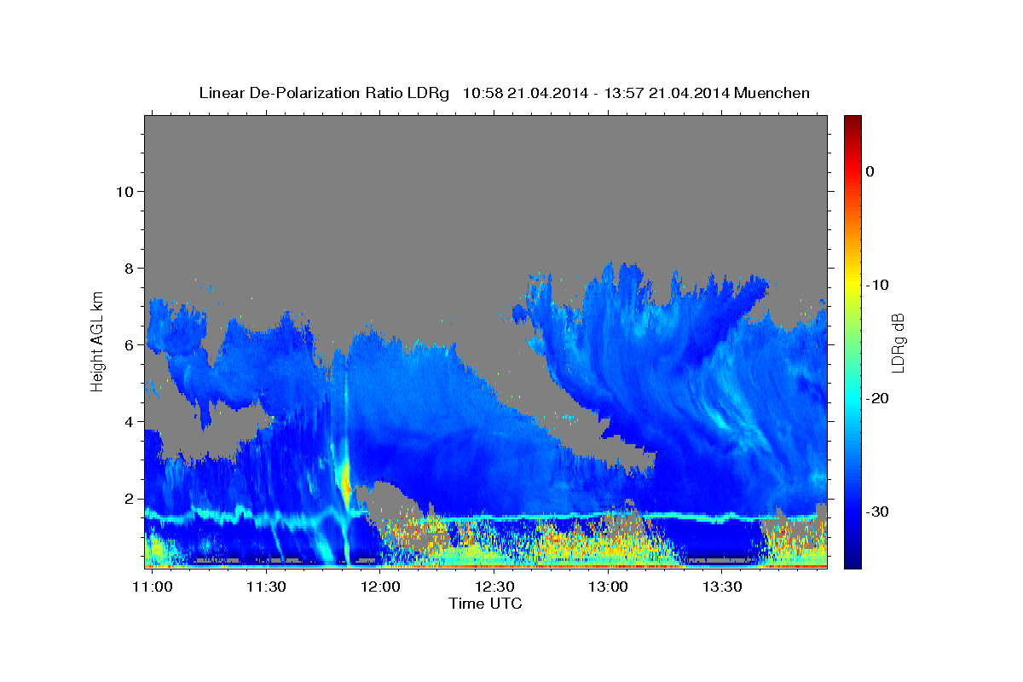Click the date range text '10:58 21.04.2014'
Screen dimensions: 1023x682
click(x=525, y=93)
